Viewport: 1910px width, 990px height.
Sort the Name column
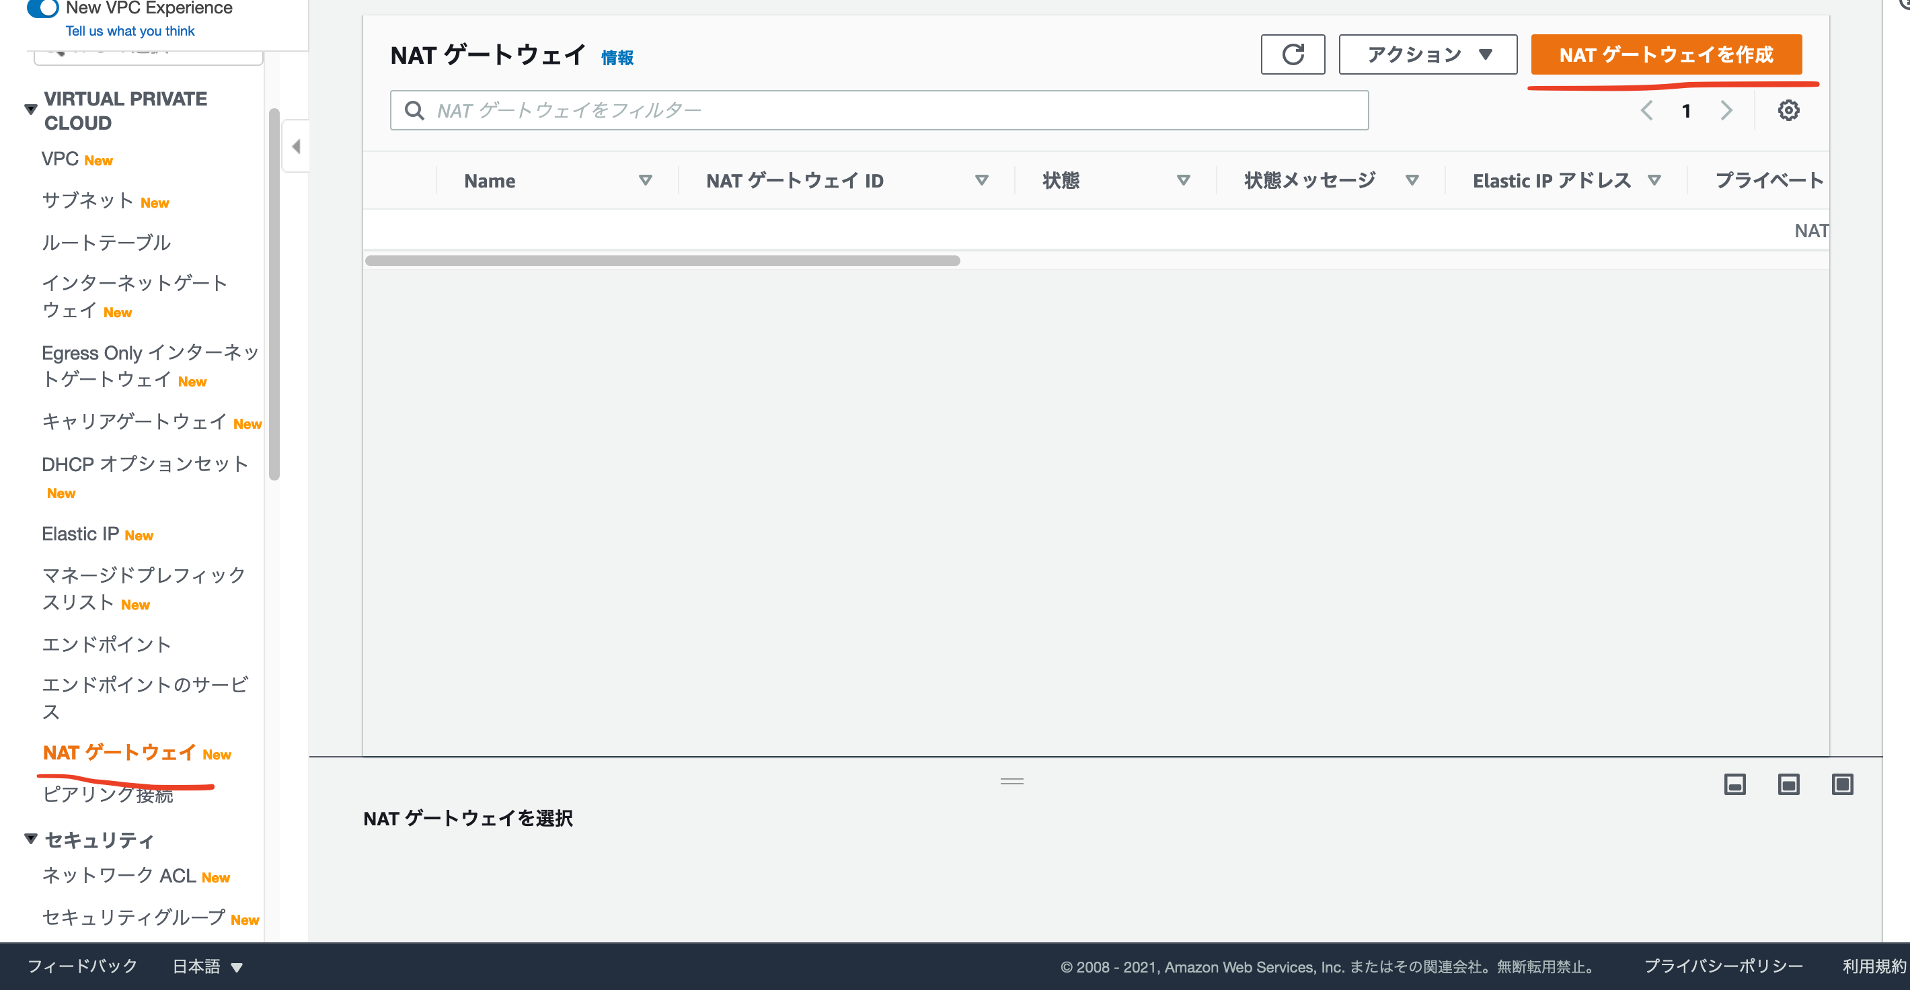(646, 180)
